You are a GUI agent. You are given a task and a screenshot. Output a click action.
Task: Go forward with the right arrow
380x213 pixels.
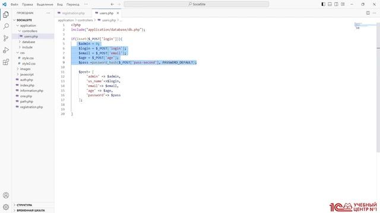pos(119,4)
